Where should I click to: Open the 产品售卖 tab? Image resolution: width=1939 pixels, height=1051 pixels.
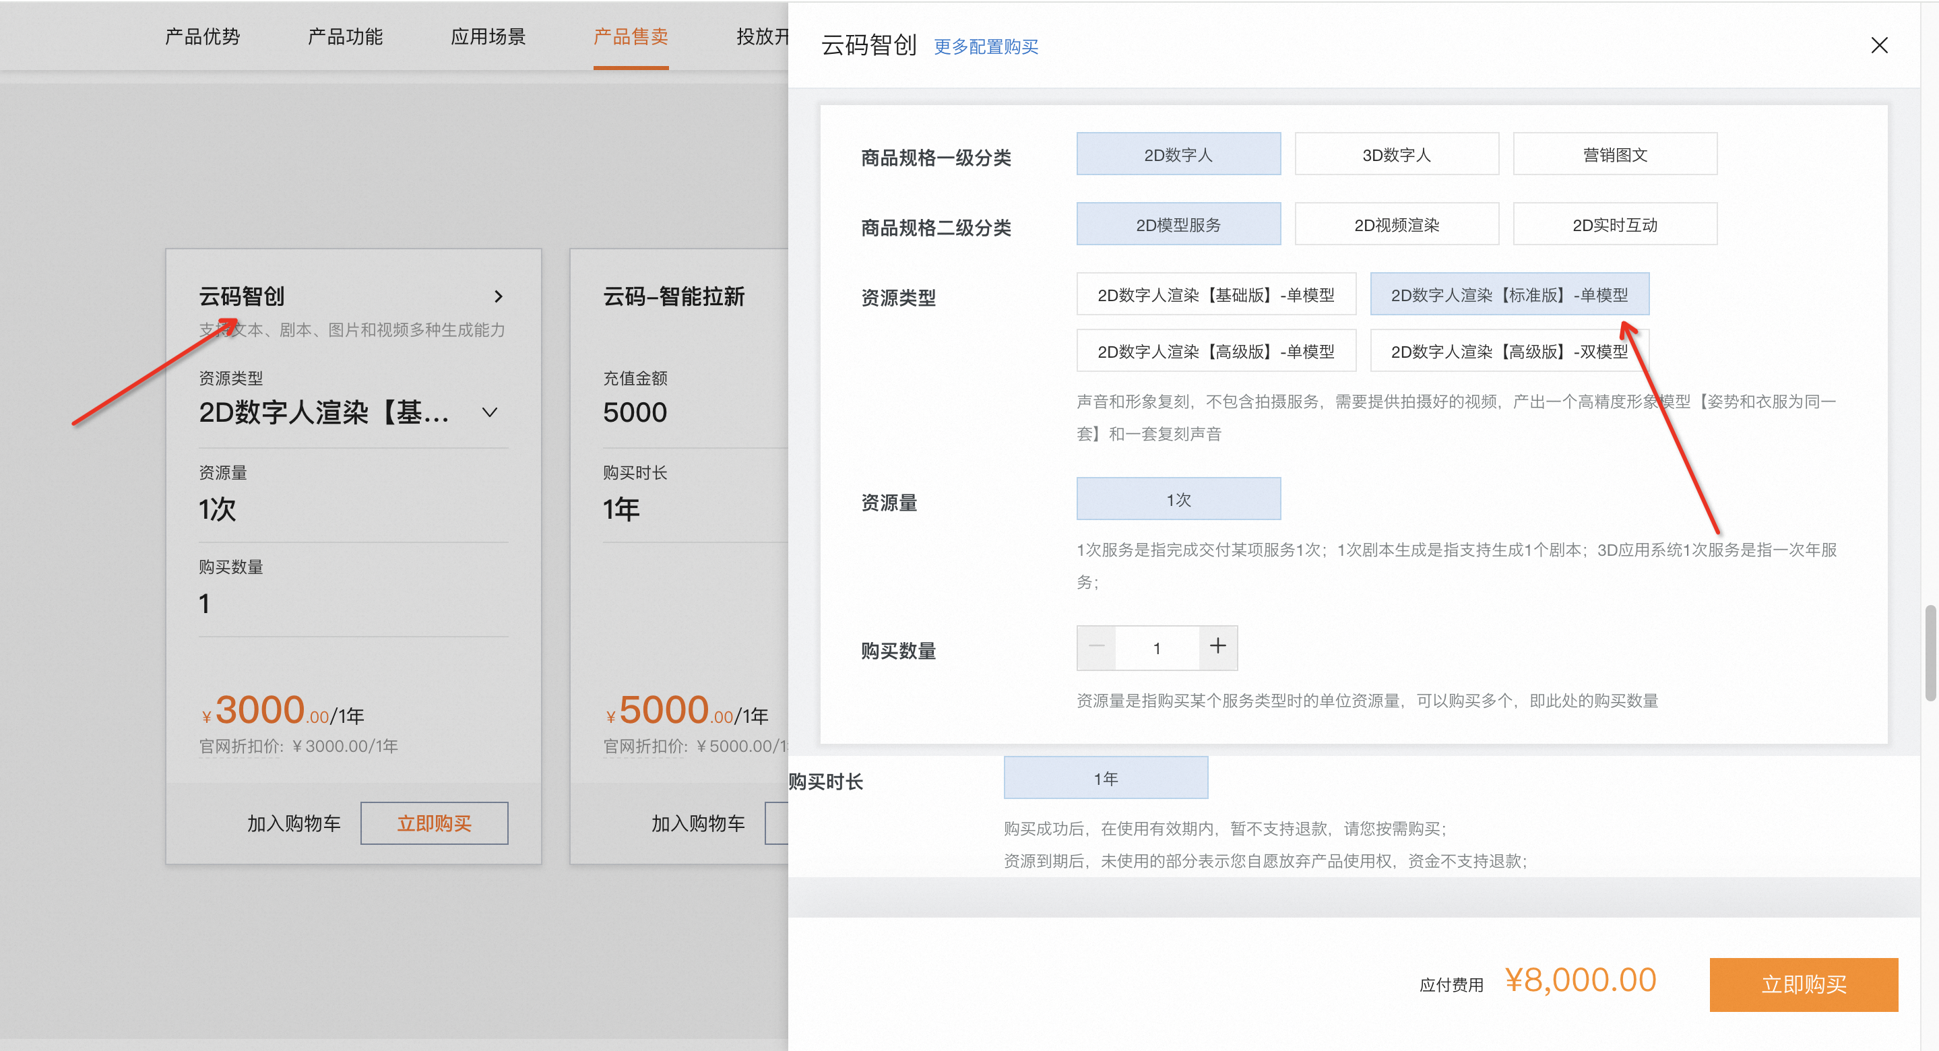[x=631, y=36]
